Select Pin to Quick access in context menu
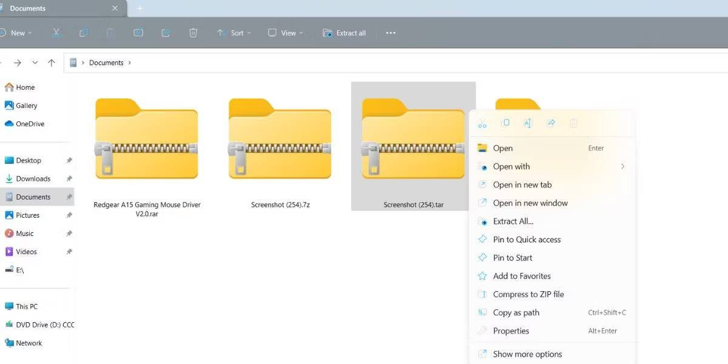728x364 pixels. pos(525,239)
